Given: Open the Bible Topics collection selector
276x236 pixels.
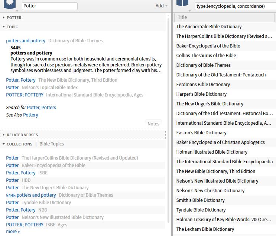Looking at the screenshot, I should coord(52,144).
